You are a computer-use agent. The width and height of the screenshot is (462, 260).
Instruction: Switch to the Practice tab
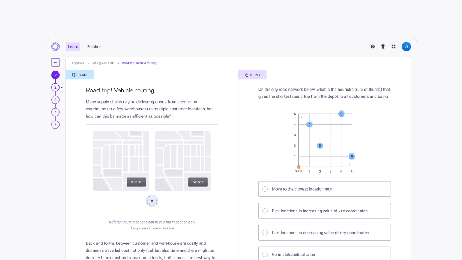(94, 47)
